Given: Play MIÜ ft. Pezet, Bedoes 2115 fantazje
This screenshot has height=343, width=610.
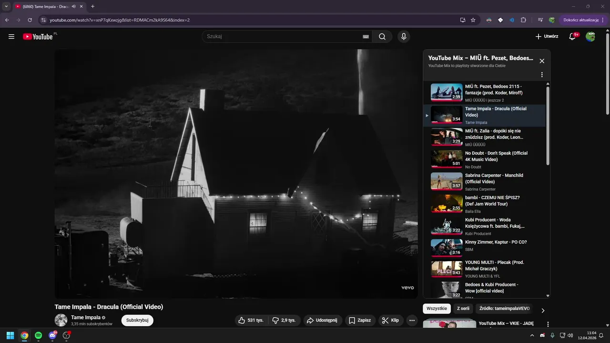Looking at the screenshot, I should click(x=484, y=93).
